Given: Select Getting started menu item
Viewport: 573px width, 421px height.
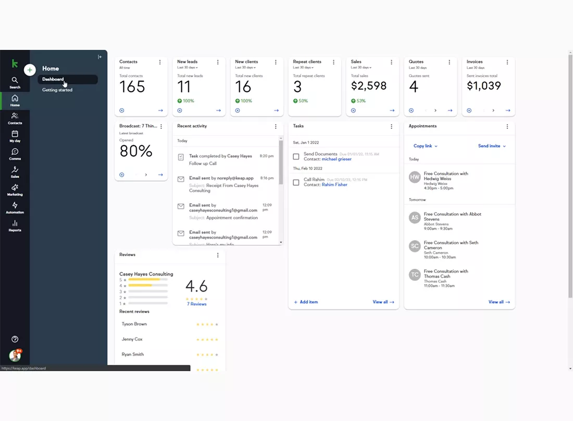Looking at the screenshot, I should click(x=57, y=90).
